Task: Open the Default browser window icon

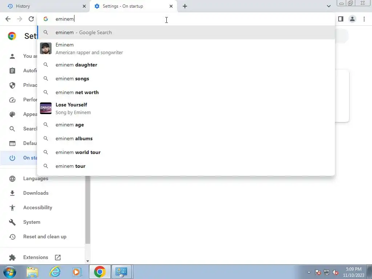Action: pos(12,143)
